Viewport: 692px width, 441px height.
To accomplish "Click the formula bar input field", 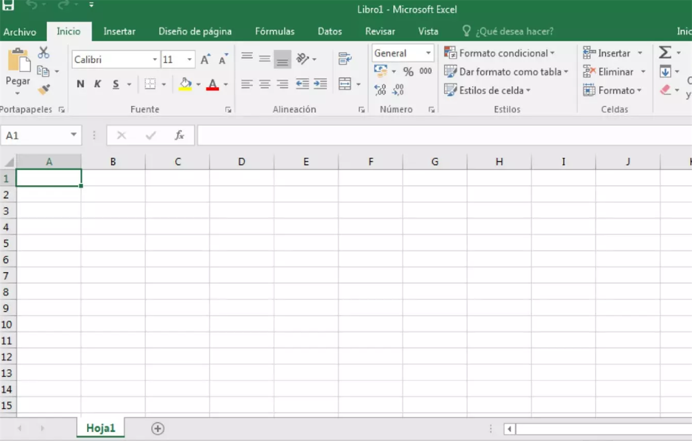I will click(444, 135).
